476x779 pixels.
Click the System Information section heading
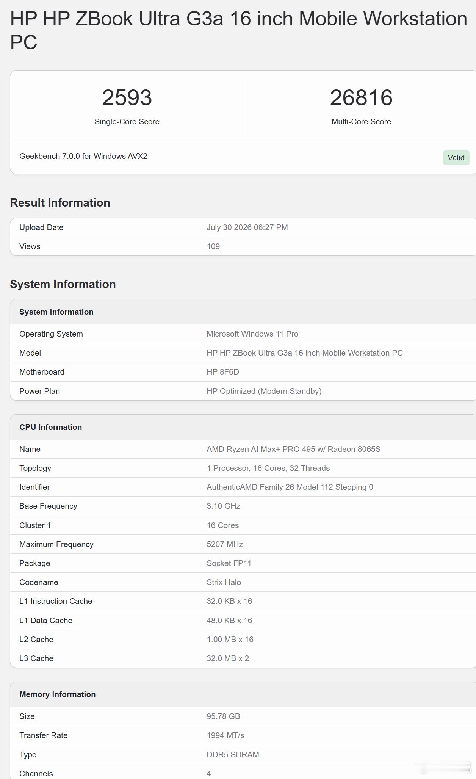pos(63,284)
